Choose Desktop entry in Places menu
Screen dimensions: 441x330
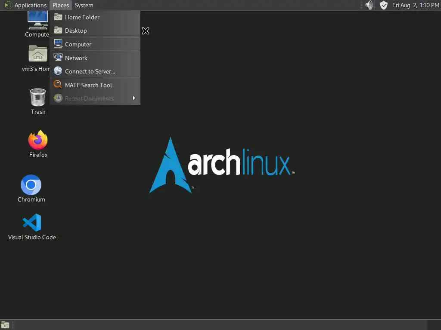coord(95,31)
